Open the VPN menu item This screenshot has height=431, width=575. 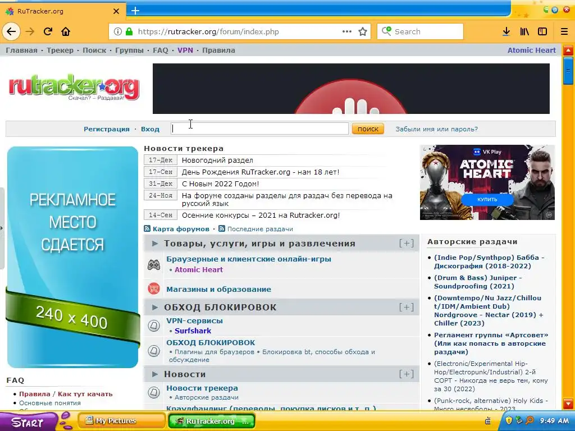click(x=185, y=50)
